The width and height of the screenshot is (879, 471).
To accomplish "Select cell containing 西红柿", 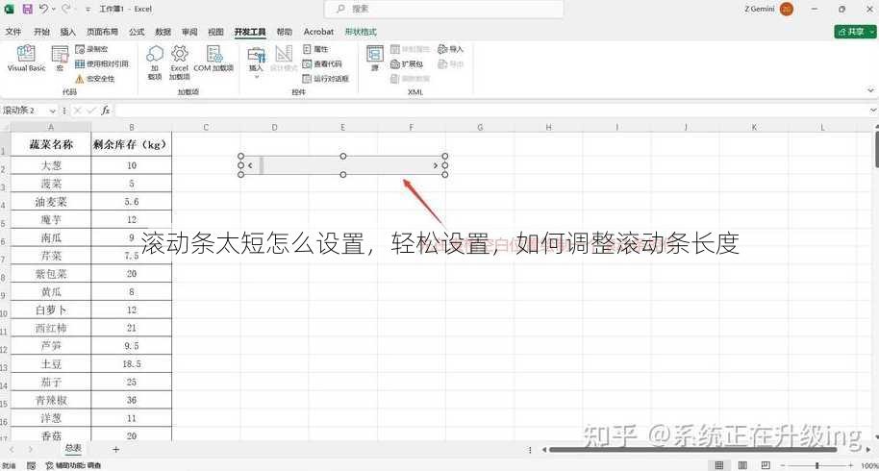I will click(x=51, y=328).
